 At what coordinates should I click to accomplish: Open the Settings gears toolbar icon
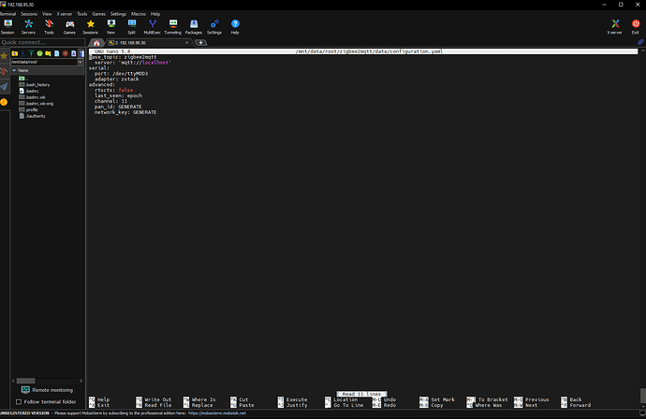(214, 27)
